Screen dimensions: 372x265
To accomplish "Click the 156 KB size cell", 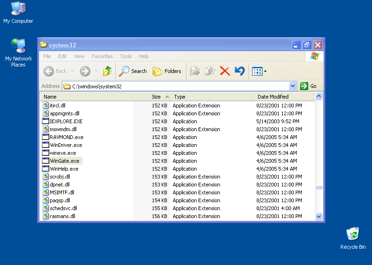I will (159, 216).
